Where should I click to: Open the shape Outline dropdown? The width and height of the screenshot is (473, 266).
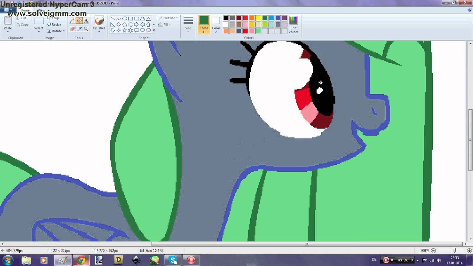coord(168,18)
